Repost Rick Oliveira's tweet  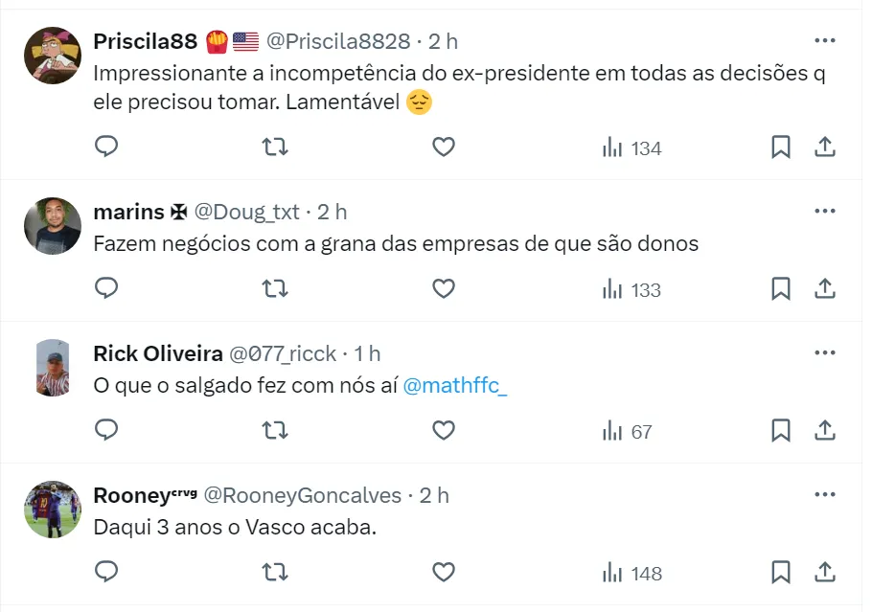[275, 431]
